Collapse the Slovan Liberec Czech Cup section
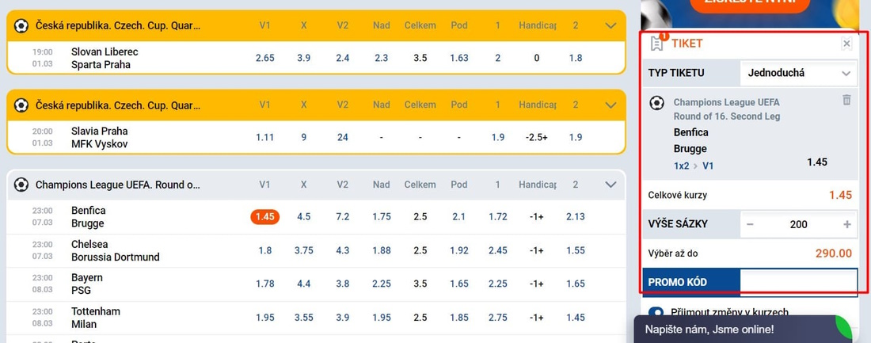 click(611, 25)
